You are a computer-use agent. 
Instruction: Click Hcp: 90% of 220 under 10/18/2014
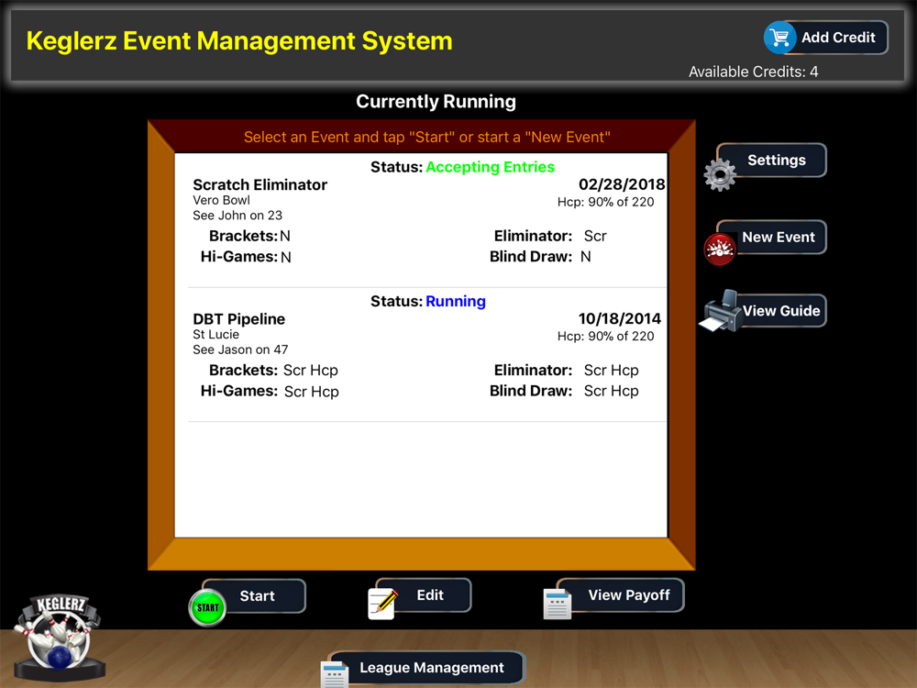tap(605, 337)
